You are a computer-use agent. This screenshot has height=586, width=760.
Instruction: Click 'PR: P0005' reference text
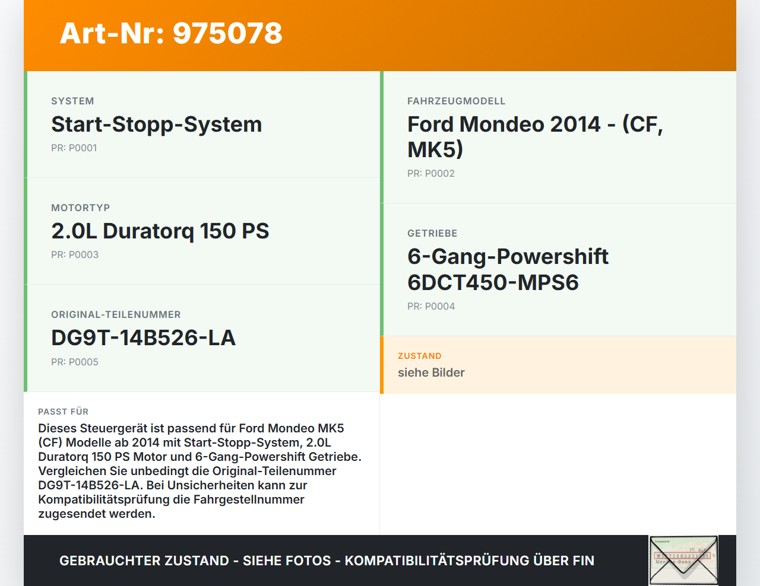[x=75, y=362]
